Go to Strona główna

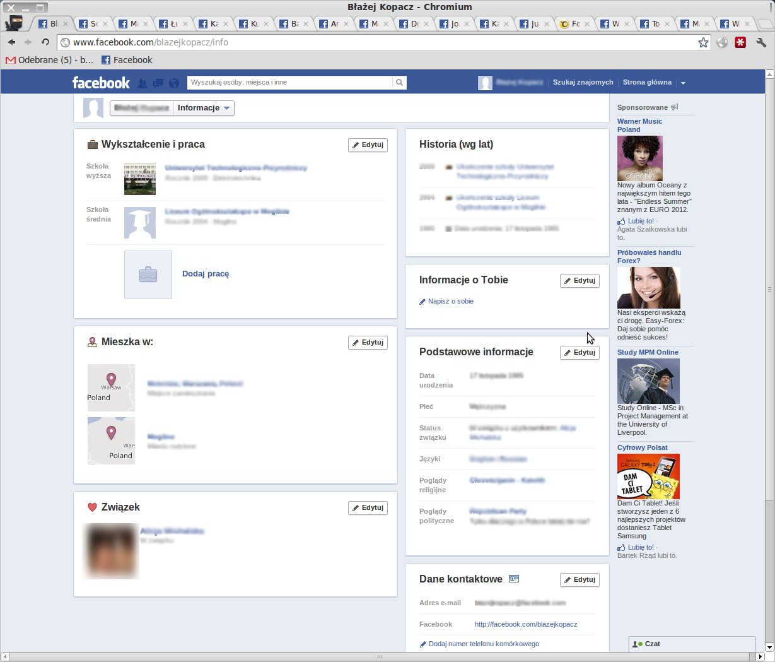pos(647,83)
